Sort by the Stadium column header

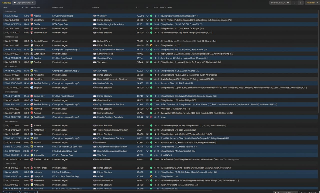point(96,8)
